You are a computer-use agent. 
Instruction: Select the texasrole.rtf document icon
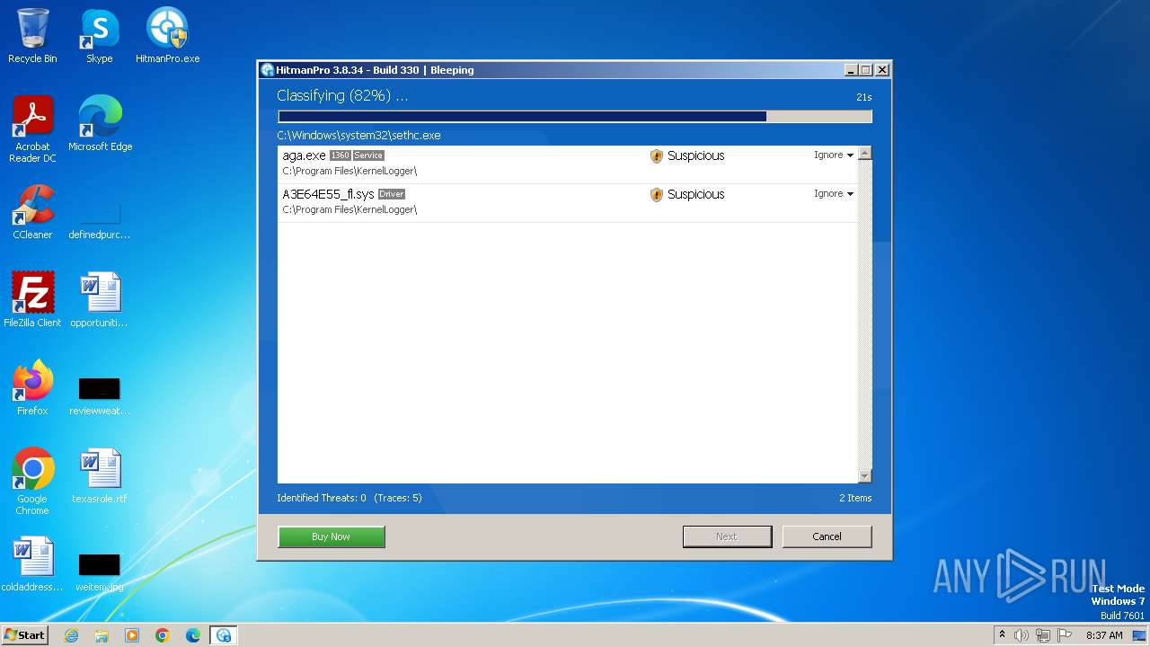pos(100,475)
